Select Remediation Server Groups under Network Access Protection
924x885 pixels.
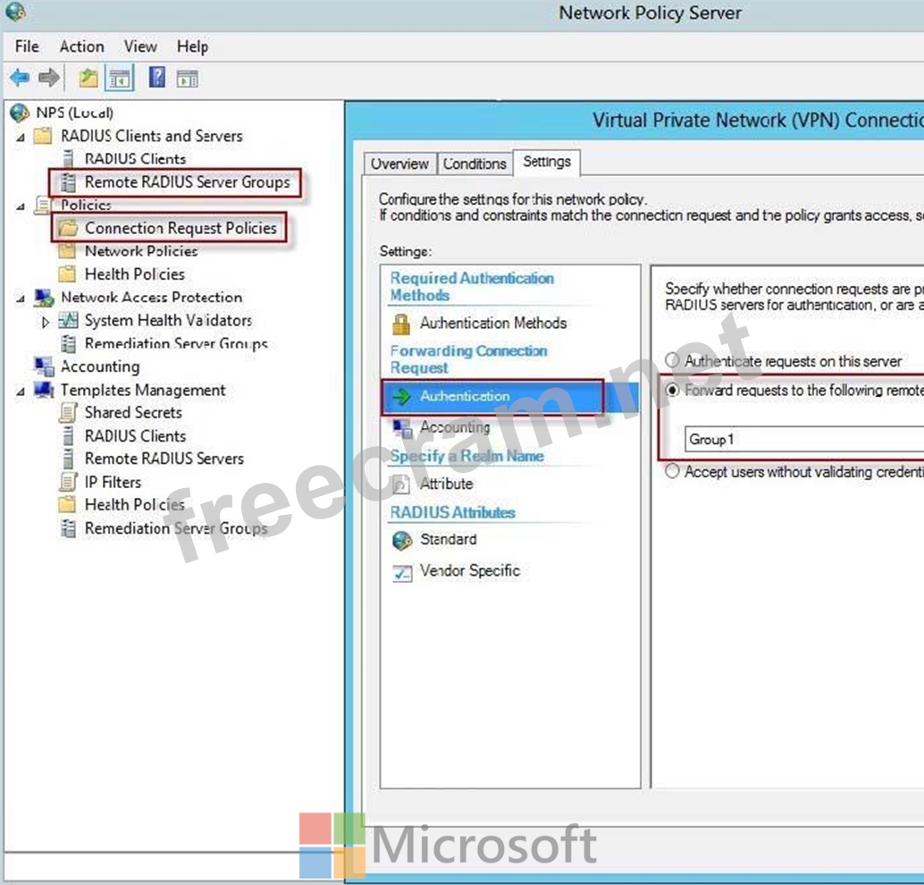[176, 343]
